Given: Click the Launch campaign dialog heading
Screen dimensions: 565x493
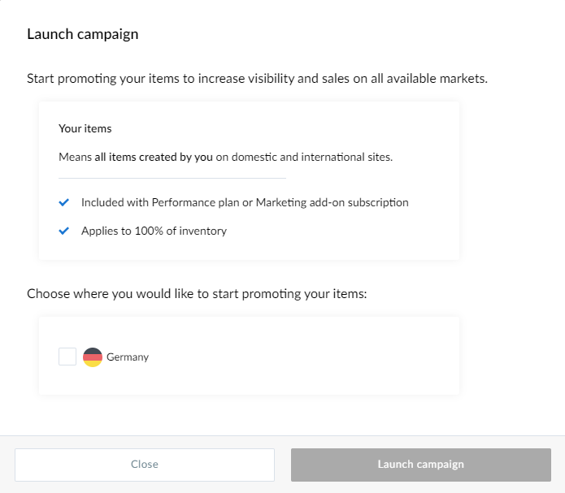Looking at the screenshot, I should 83,34.
